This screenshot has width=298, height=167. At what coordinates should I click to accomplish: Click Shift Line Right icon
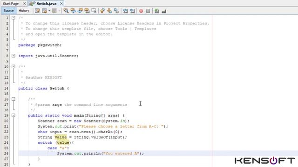pyautogui.click(x=132, y=11)
